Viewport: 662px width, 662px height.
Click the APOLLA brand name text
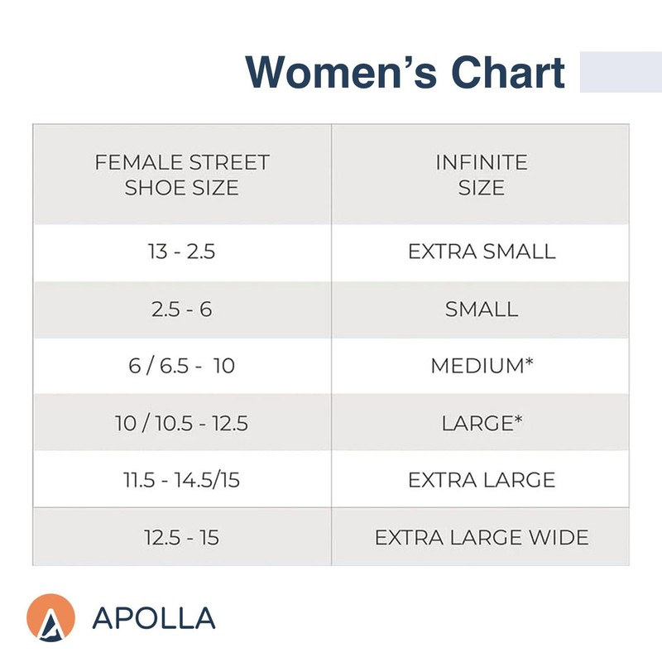pyautogui.click(x=154, y=618)
